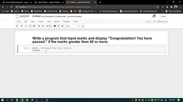Close the Untitled Jupyter Notebook tab
Viewport: 183px width, 102px height.
point(95,2)
